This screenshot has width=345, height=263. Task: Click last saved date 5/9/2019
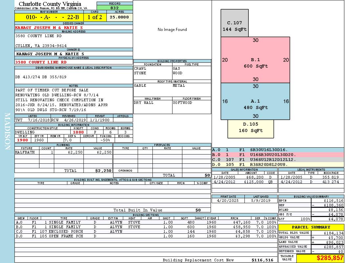tap(261, 201)
